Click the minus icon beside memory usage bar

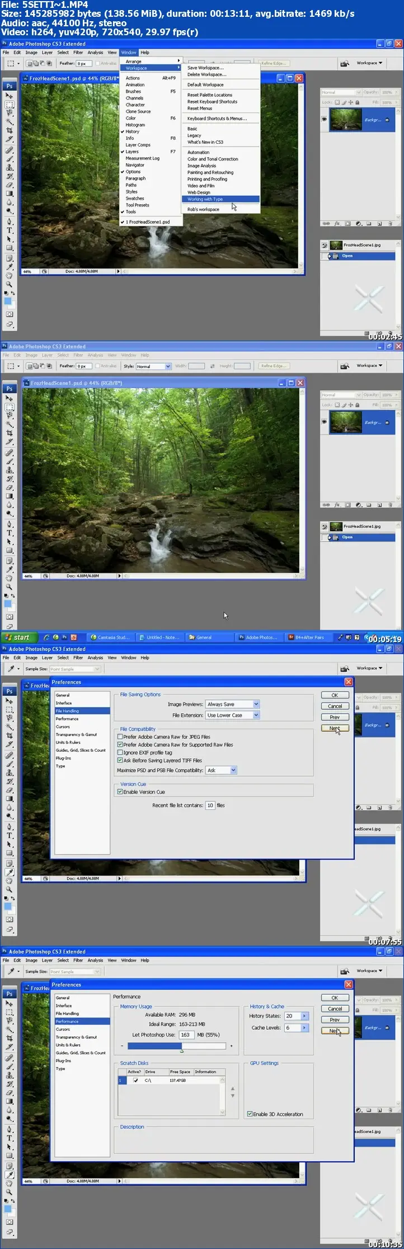tap(122, 1046)
